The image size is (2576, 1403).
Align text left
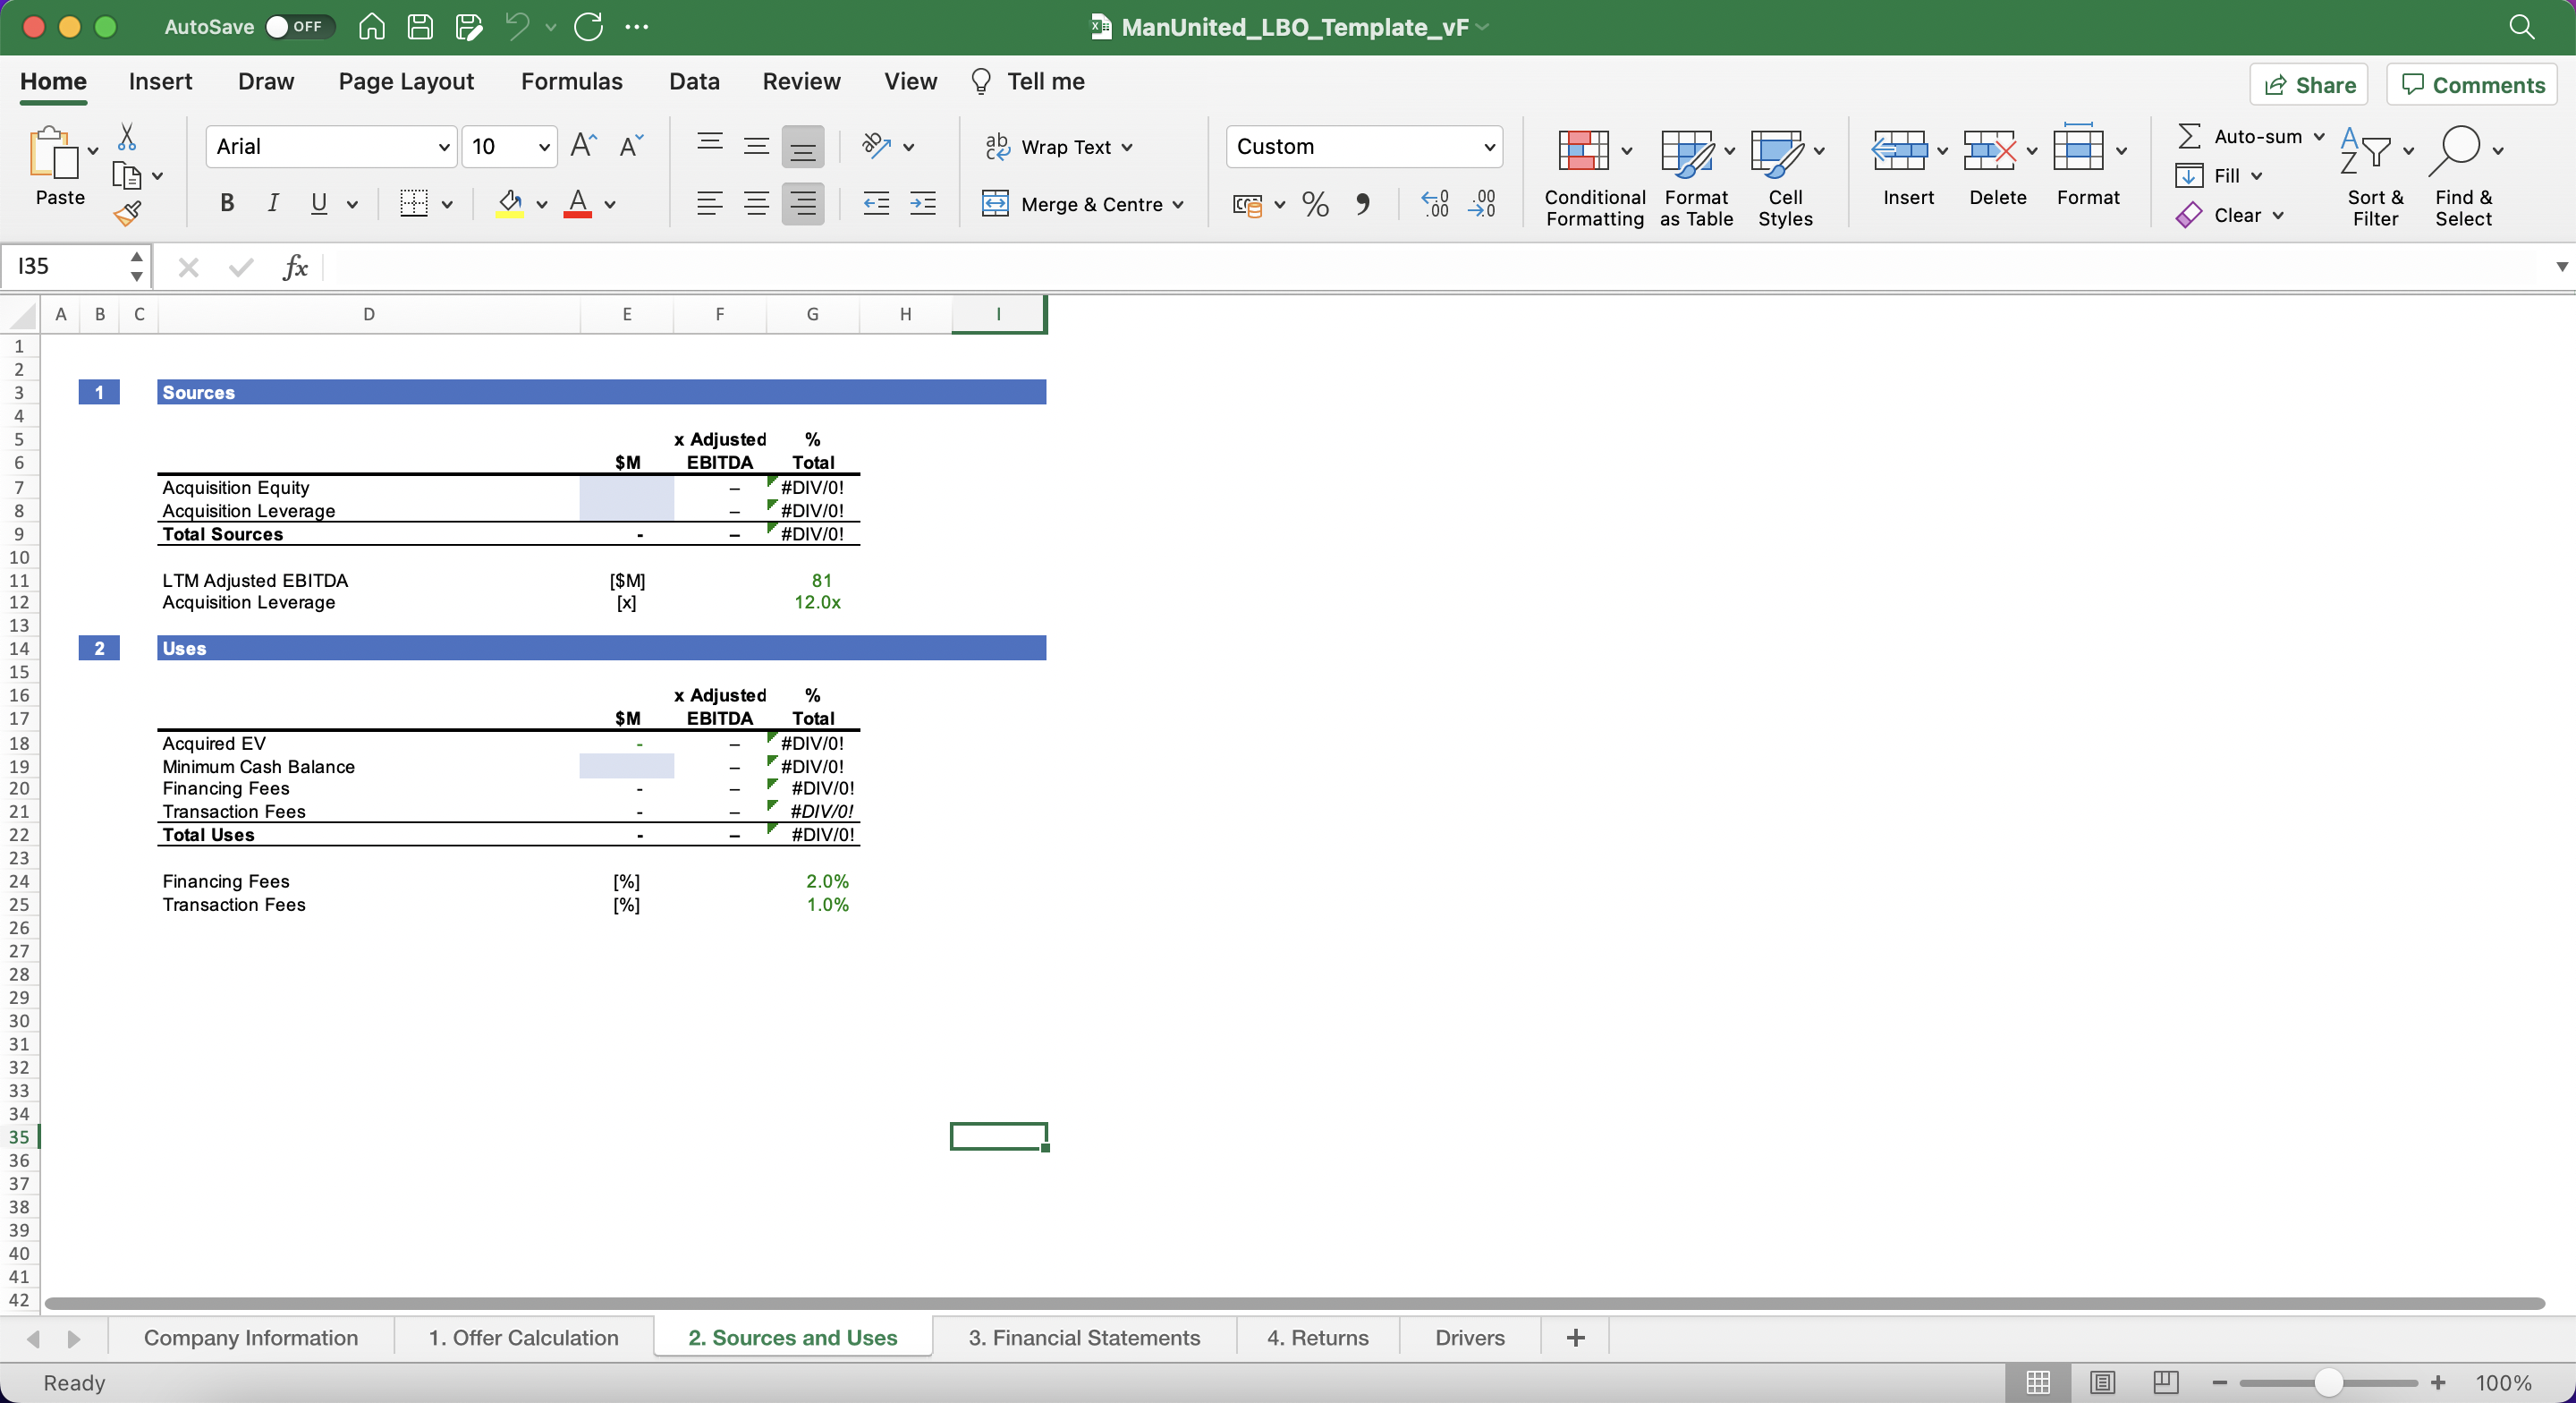pyautogui.click(x=710, y=204)
